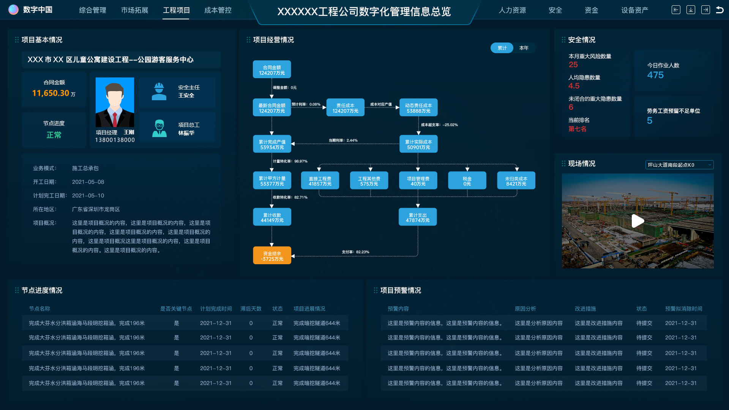
Task: Switch operations view to 累计
Action: [502, 48]
